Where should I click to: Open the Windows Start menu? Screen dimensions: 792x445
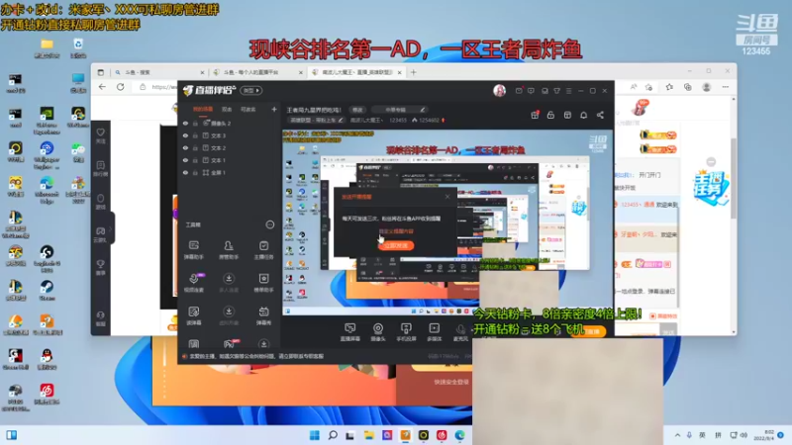(314, 435)
